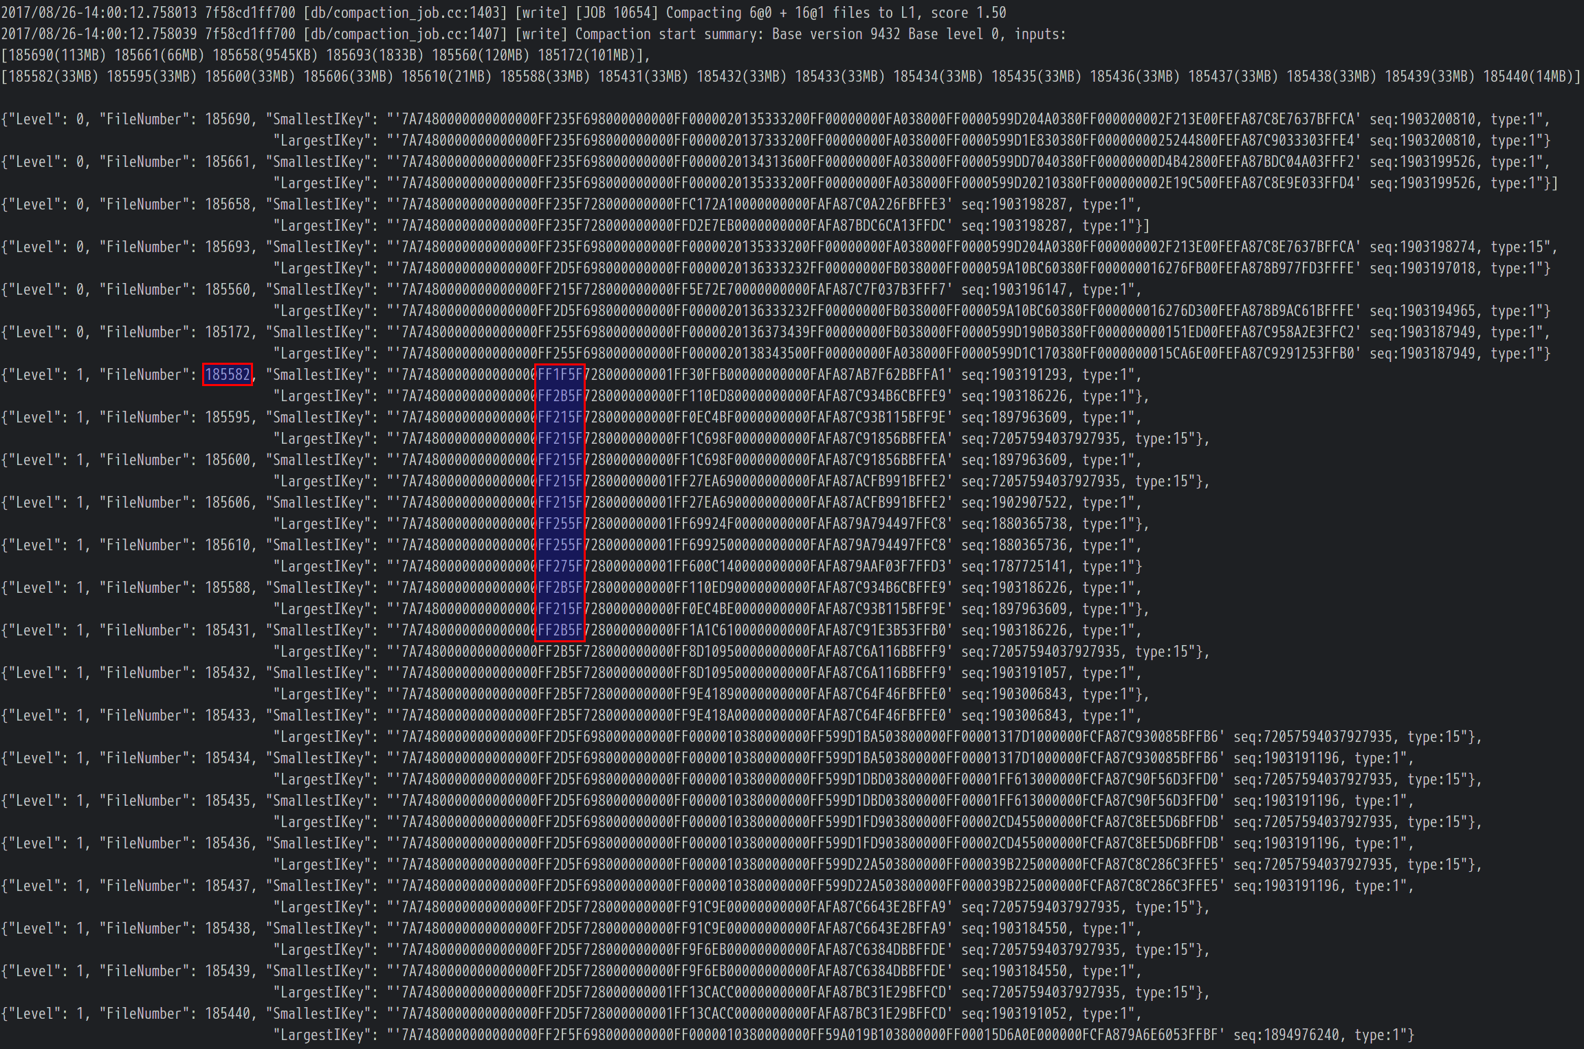The image size is (1584, 1049).
Task: Click FileNumber value 185600 in the Level 1 row
Action: (x=228, y=460)
